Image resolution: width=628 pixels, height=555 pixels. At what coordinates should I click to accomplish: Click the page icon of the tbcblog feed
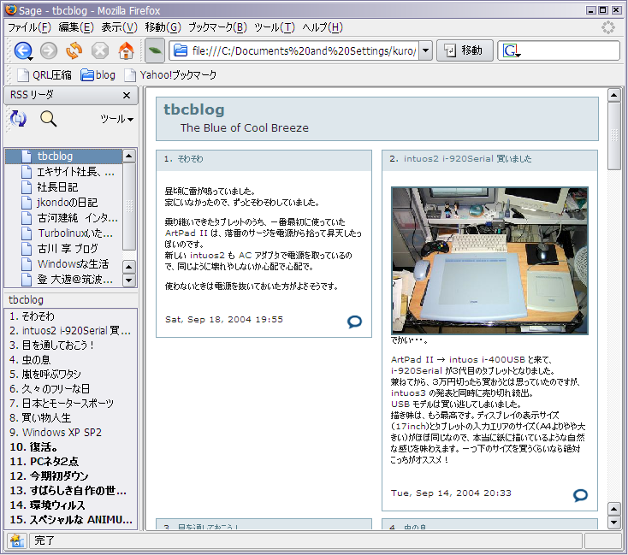tap(27, 156)
